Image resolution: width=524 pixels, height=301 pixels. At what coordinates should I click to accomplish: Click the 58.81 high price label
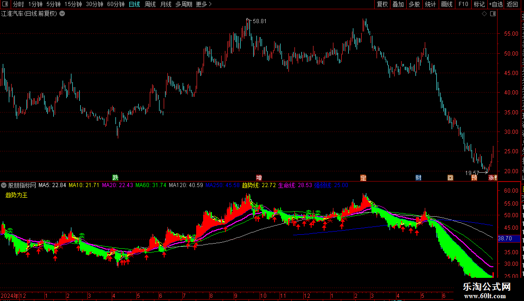pyautogui.click(x=260, y=21)
